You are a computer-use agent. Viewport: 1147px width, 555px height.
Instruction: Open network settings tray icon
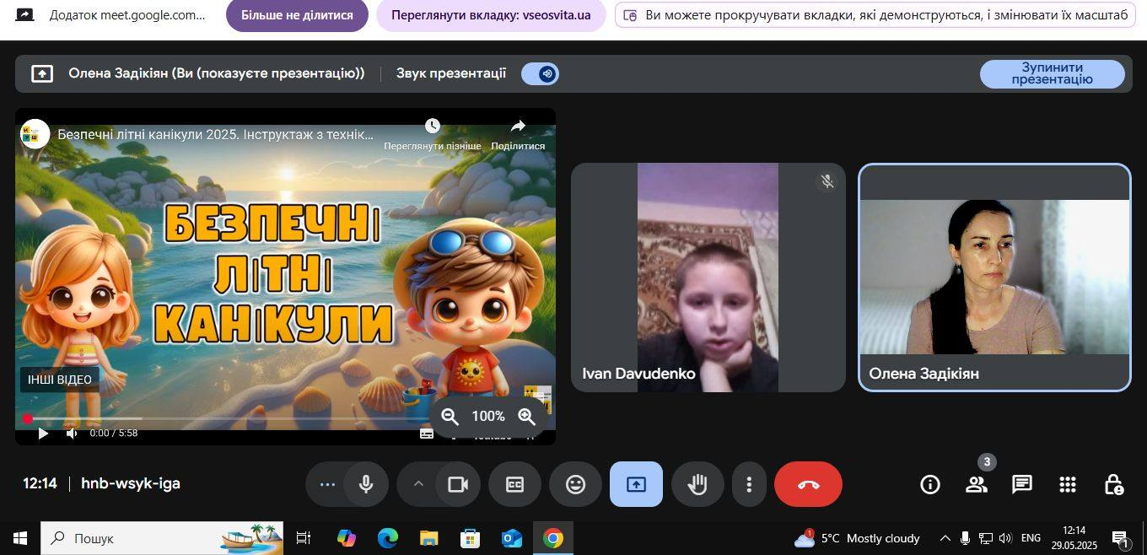985,538
